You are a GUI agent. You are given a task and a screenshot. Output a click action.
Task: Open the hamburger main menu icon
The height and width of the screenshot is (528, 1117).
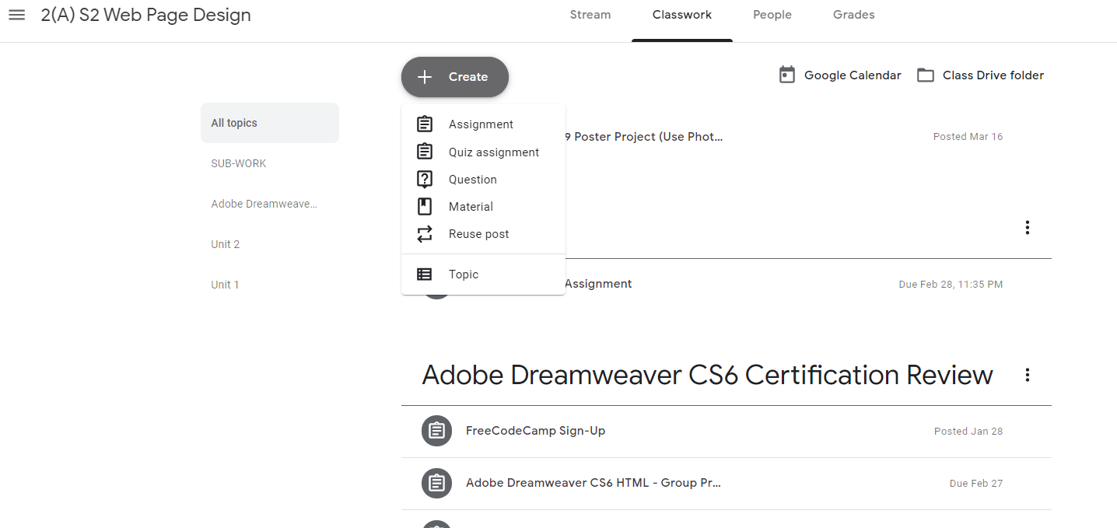click(16, 15)
